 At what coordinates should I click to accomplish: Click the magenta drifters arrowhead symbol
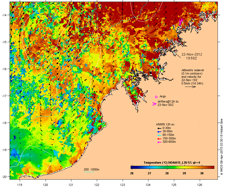pos(154,104)
